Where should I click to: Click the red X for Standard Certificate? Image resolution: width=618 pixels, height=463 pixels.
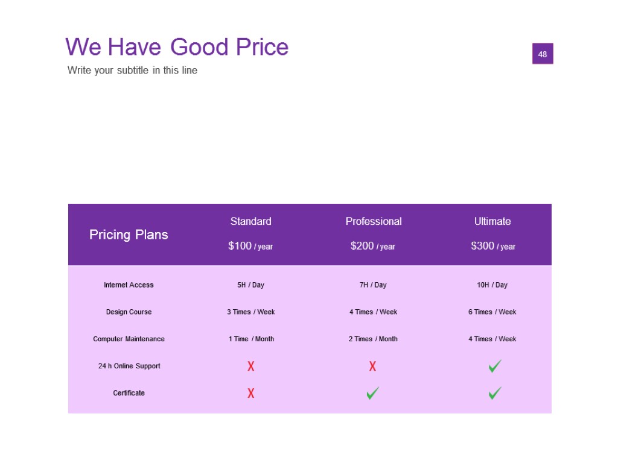[250, 393]
